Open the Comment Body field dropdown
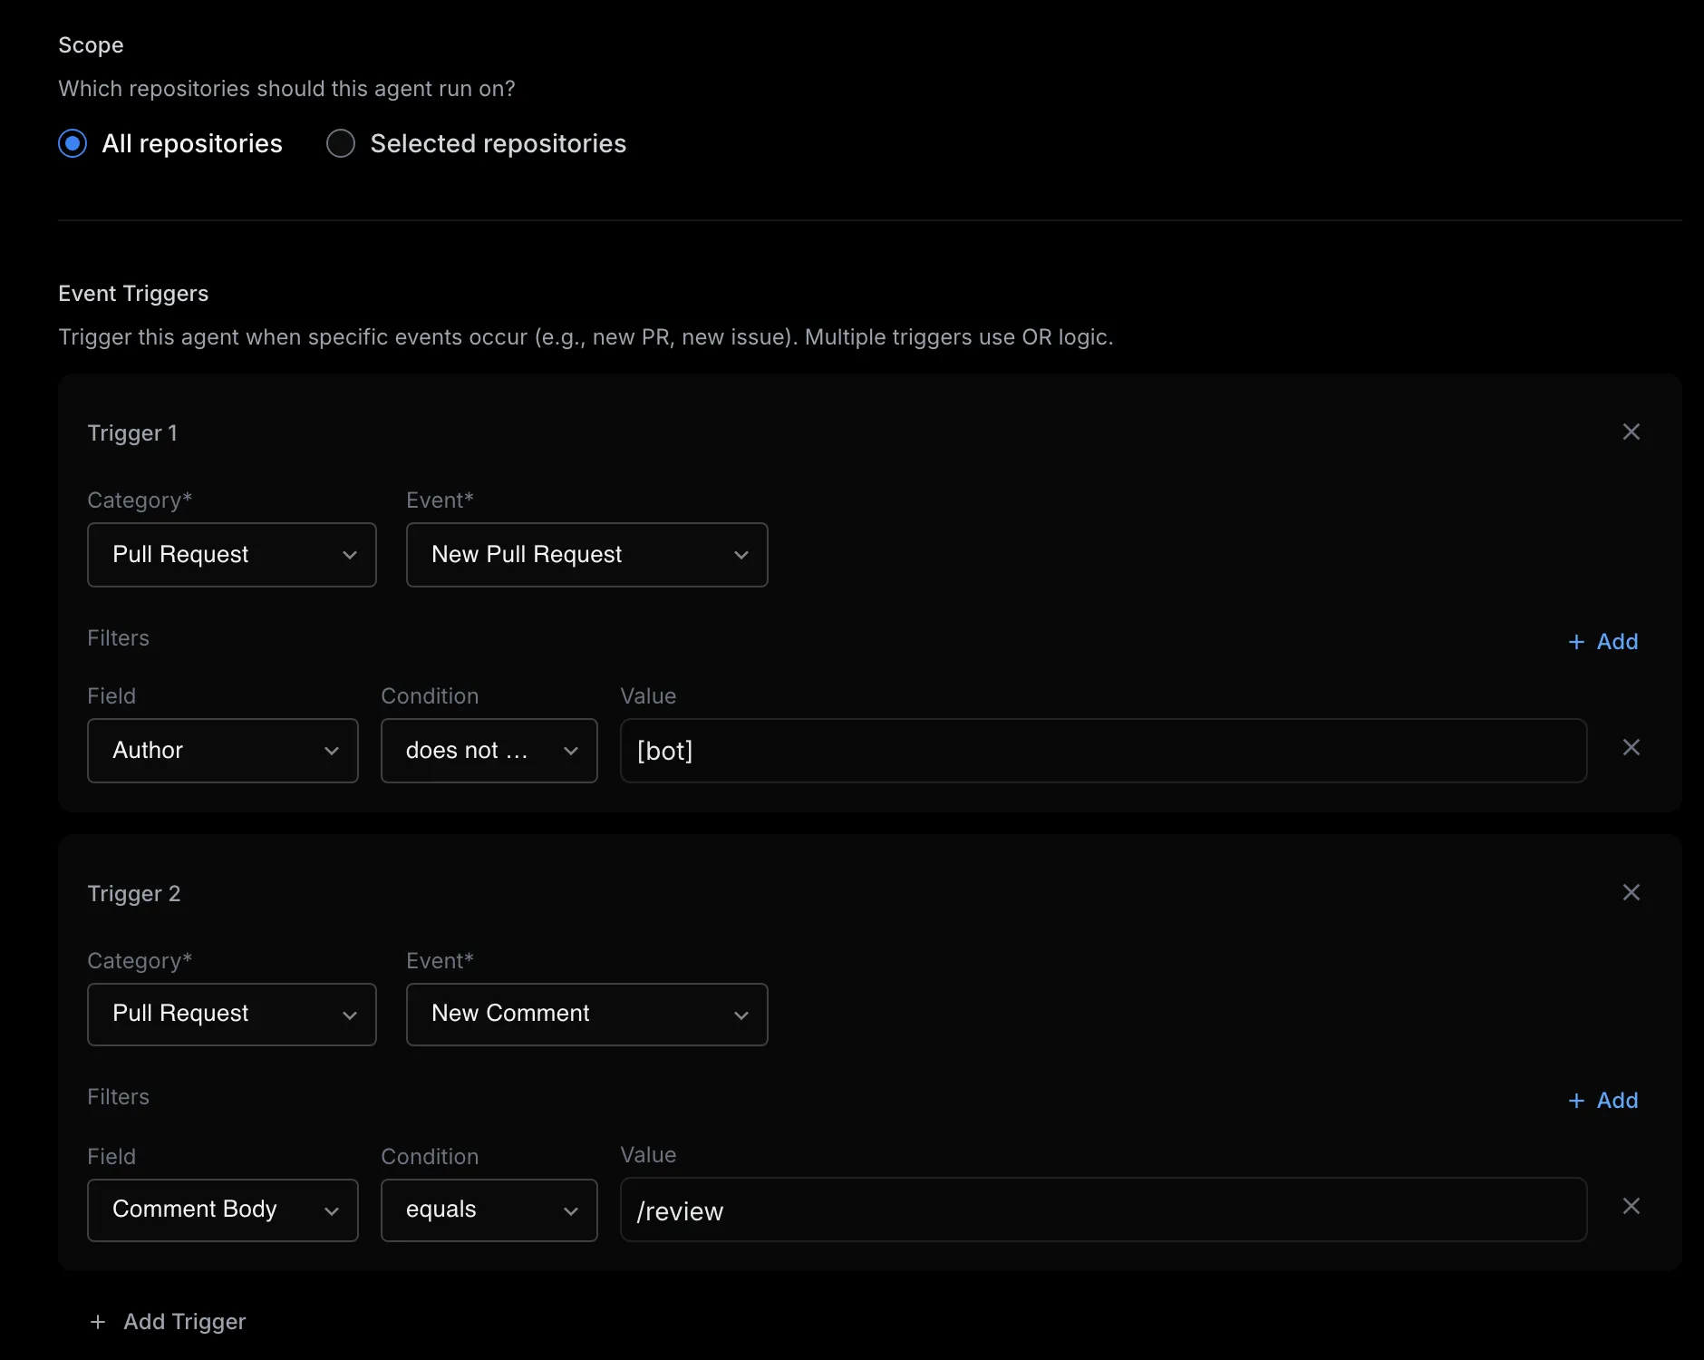 (223, 1210)
